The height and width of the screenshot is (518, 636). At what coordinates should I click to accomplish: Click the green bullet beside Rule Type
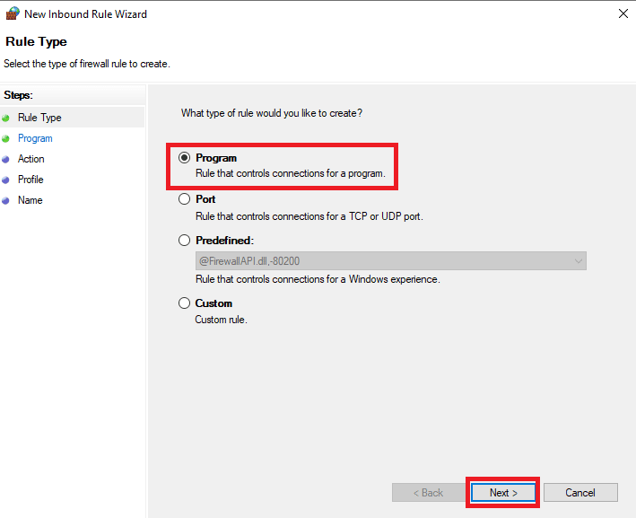tap(5, 119)
